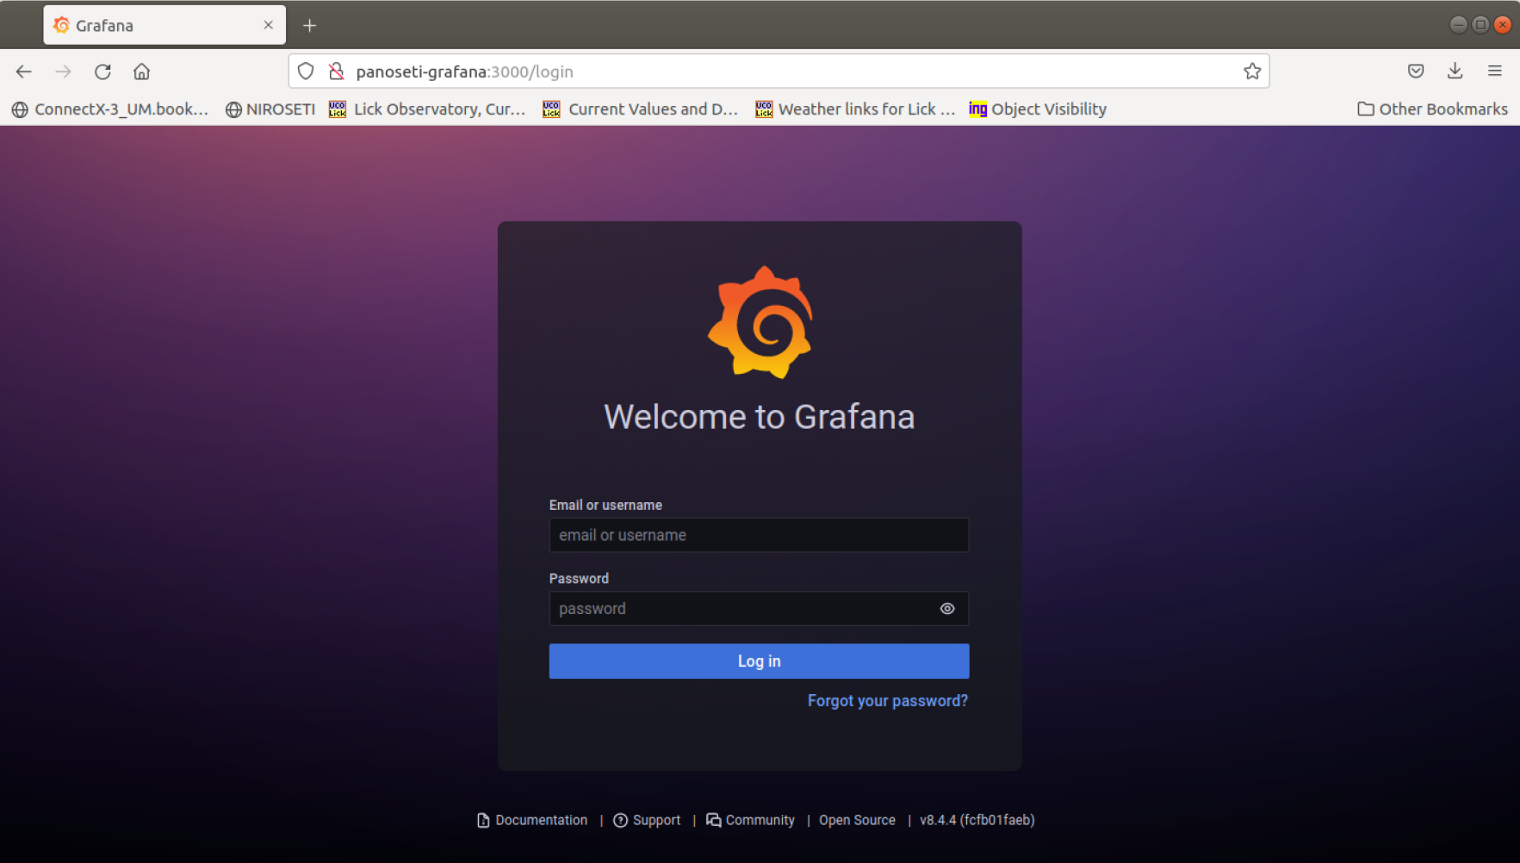Open the Documentation footer link

tap(532, 820)
